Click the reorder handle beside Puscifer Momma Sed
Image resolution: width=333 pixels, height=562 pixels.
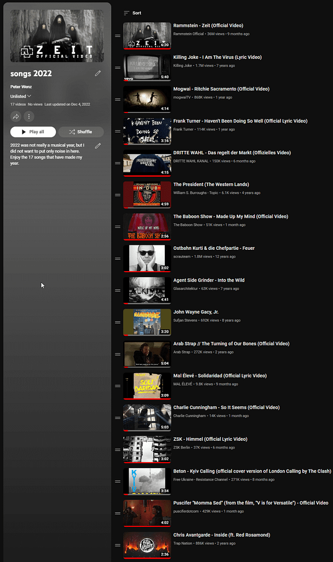pos(118,513)
